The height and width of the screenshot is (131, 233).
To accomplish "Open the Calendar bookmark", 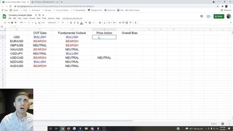I will click(x=14, y=10).
